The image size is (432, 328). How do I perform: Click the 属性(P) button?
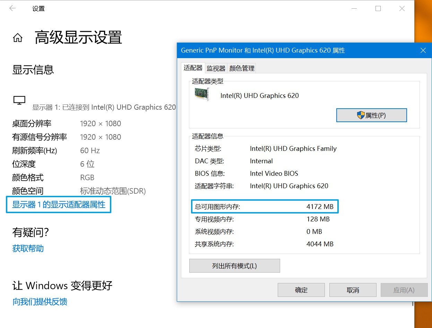(x=371, y=115)
